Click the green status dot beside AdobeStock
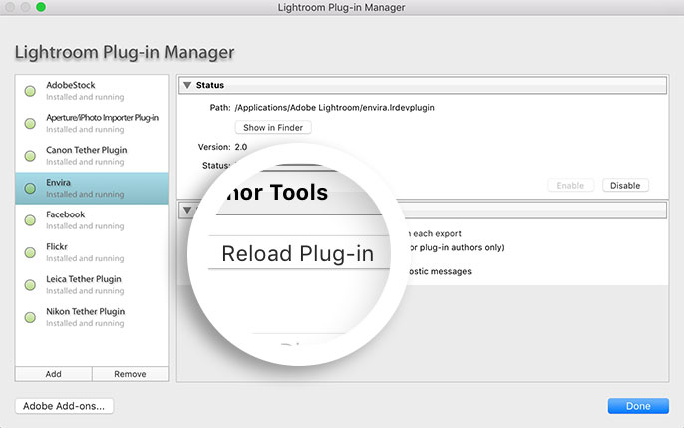 tap(30, 91)
